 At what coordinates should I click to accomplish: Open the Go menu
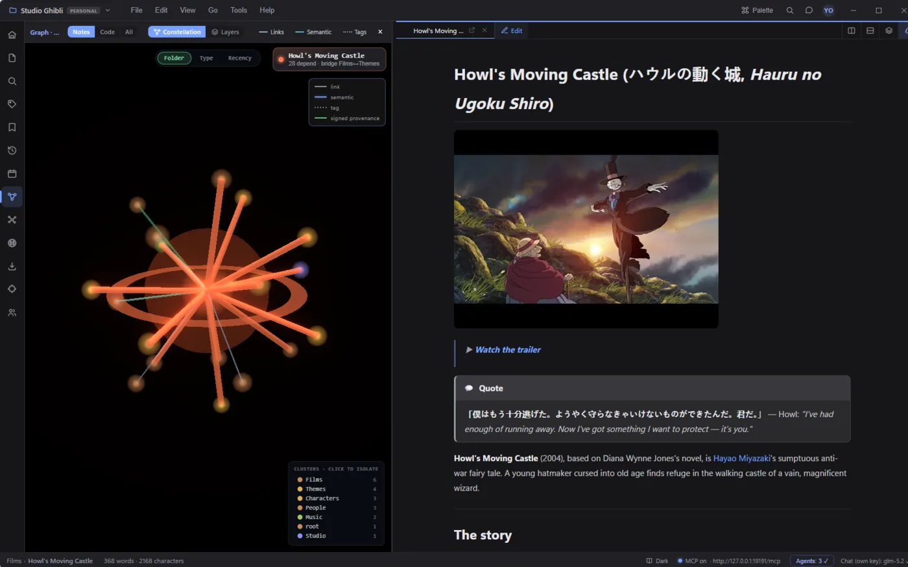pyautogui.click(x=213, y=10)
